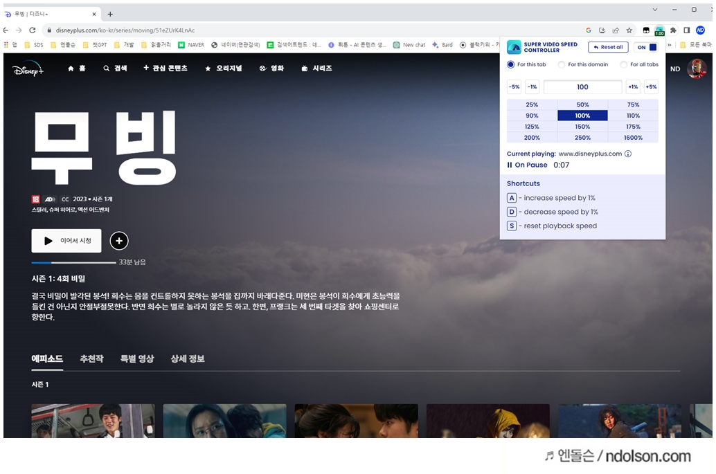The height and width of the screenshot is (474, 716).
Task: Select the For this domain option
Action: pos(583,64)
